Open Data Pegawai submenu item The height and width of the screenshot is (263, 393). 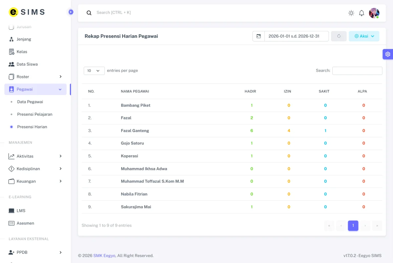[30, 102]
